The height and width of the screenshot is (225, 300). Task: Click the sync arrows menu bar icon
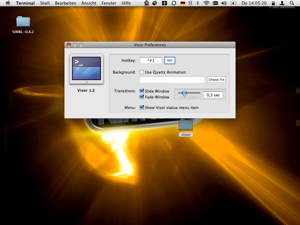[x=174, y=3]
